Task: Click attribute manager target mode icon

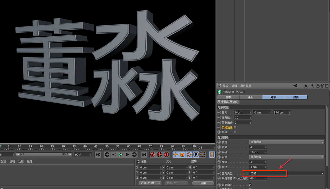Action: click(322, 86)
